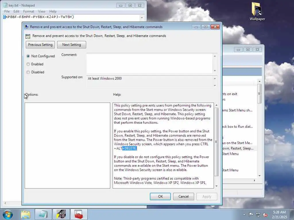Click the greyed Apply button

(x=207, y=197)
